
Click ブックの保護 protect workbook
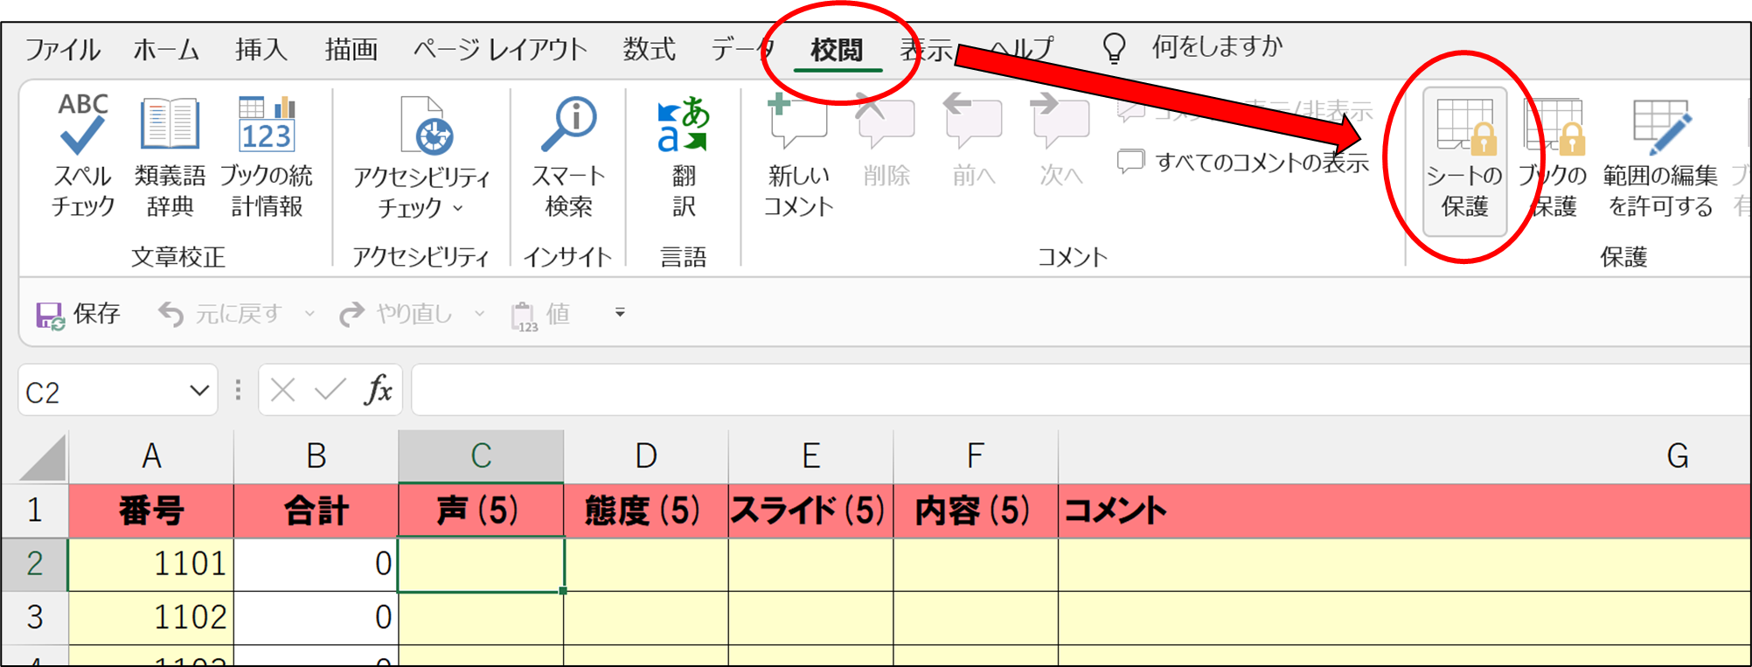point(1553,157)
